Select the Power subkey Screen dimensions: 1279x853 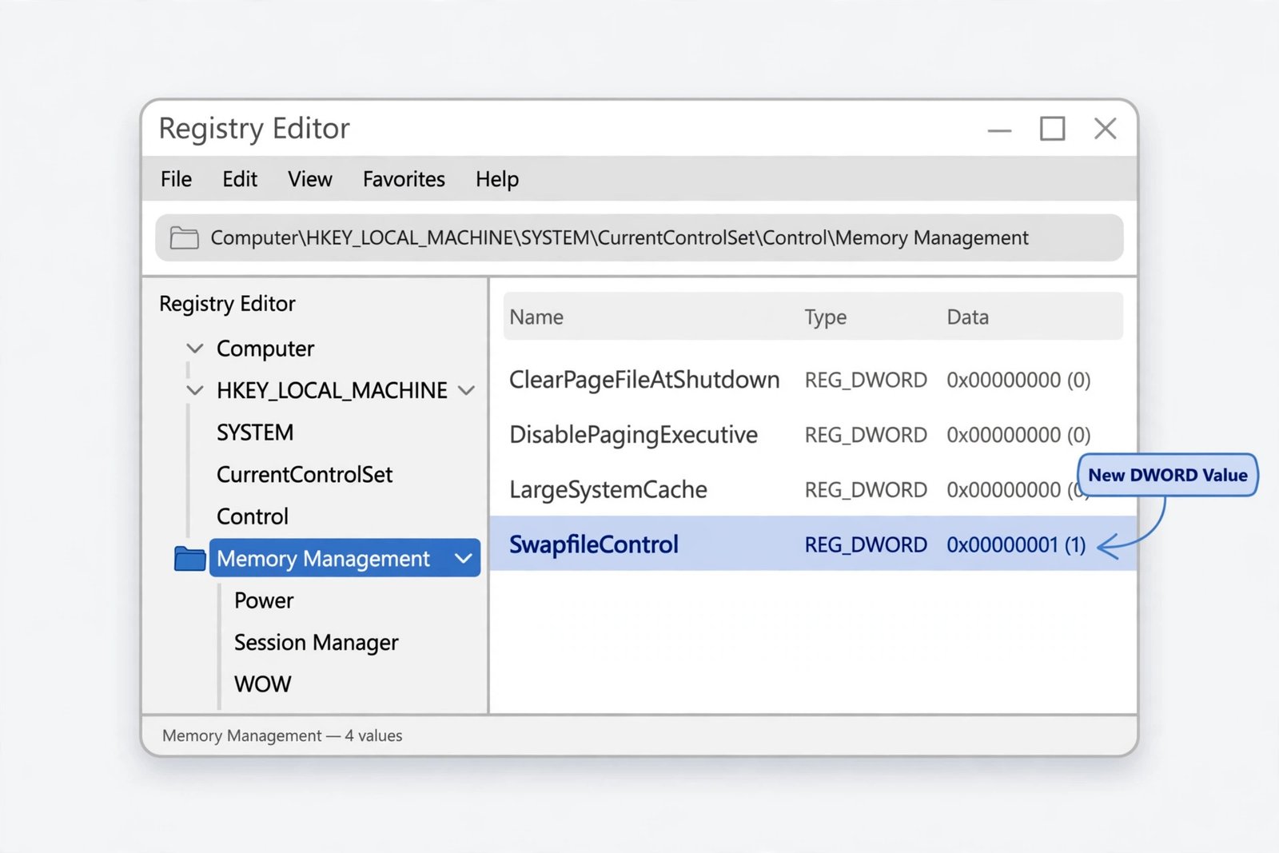click(x=264, y=600)
